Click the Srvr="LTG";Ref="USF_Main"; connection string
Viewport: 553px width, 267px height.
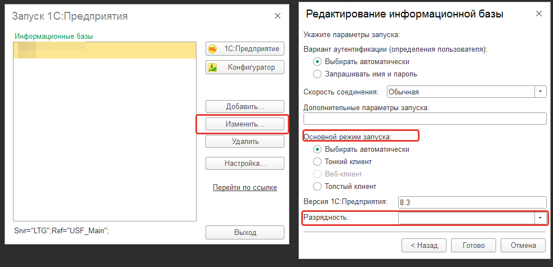click(x=61, y=230)
